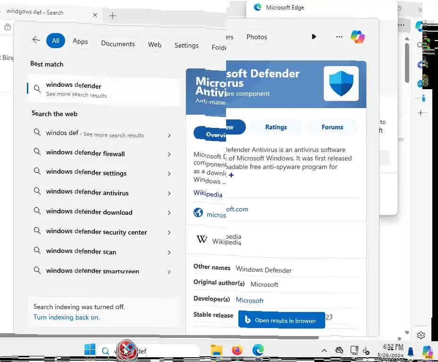Show more filter tabs via the play arrow
Screen dimensions: 438x362
tap(314, 37)
